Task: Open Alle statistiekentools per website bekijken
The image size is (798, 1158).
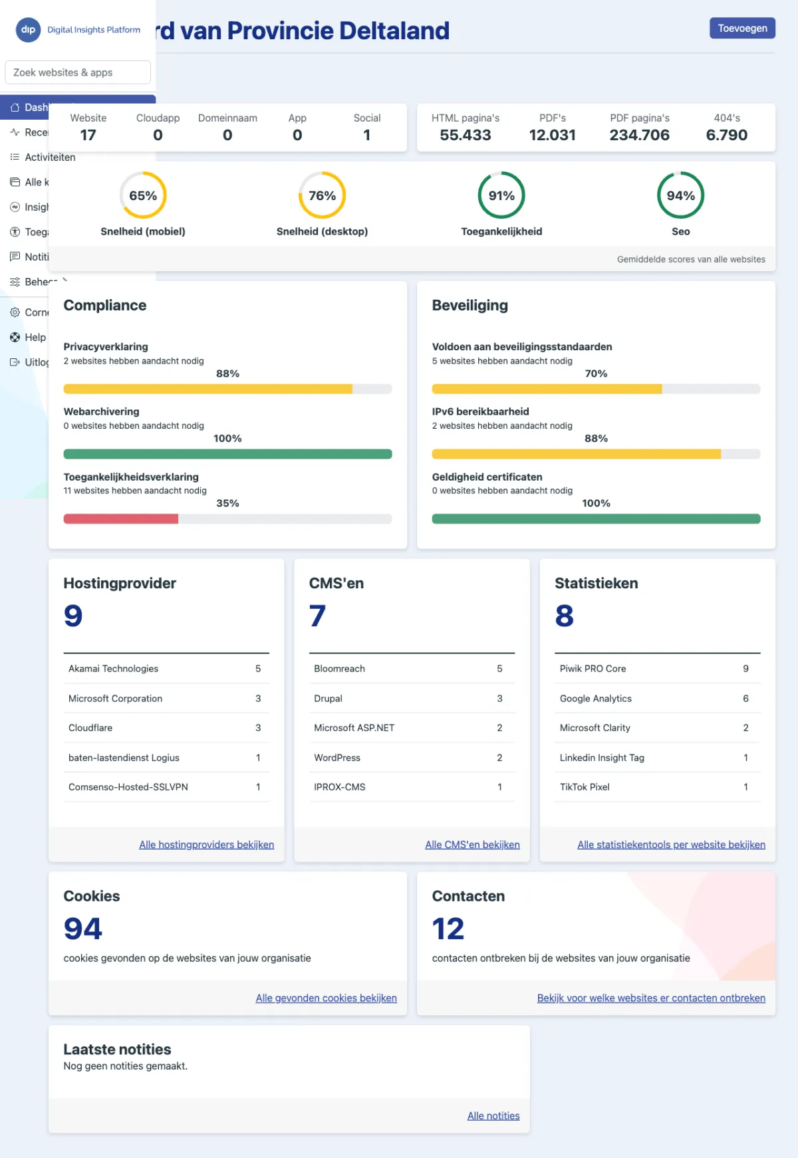Action: click(671, 845)
